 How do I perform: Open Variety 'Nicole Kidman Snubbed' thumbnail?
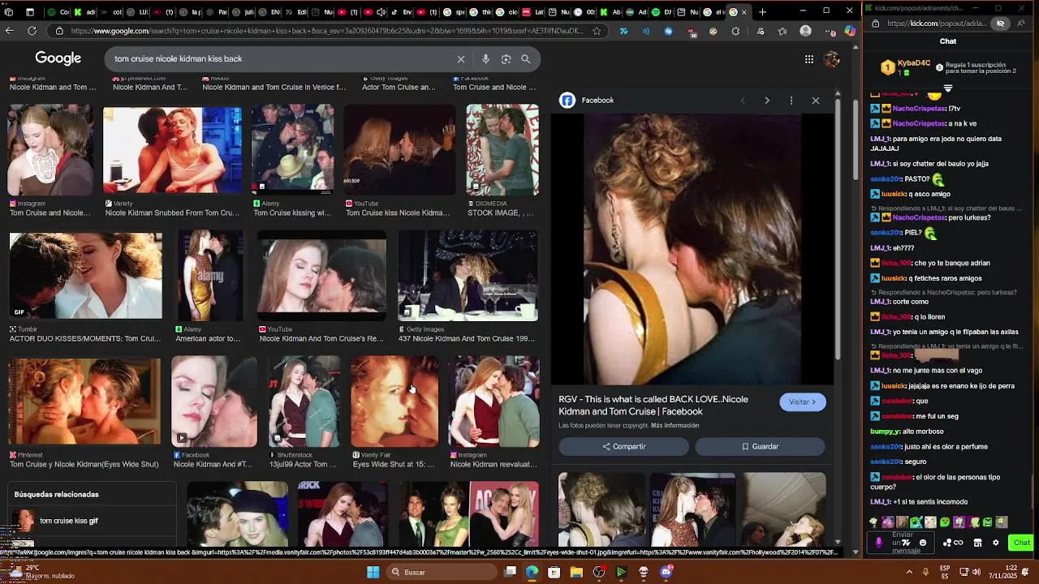[172, 151]
